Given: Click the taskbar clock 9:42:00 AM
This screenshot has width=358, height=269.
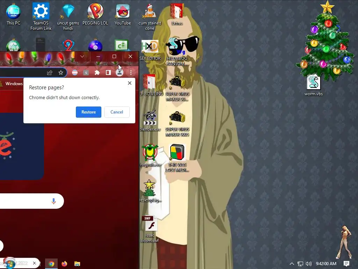Looking at the screenshot, I should [326, 264].
